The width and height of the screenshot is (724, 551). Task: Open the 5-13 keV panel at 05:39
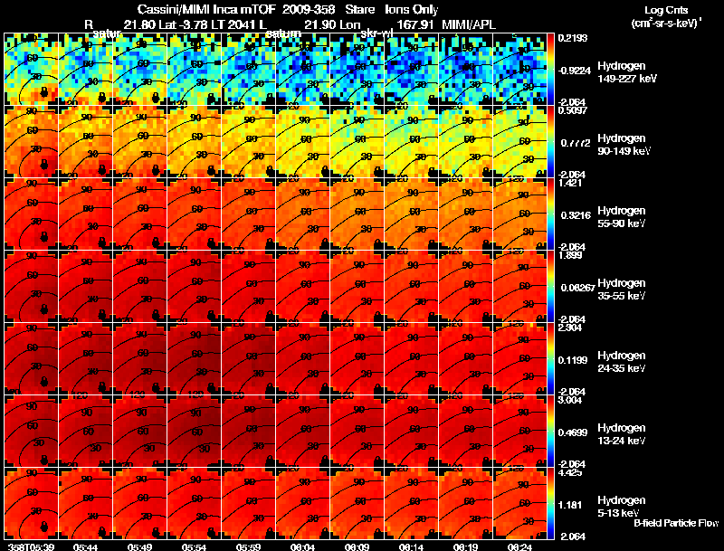point(32,504)
